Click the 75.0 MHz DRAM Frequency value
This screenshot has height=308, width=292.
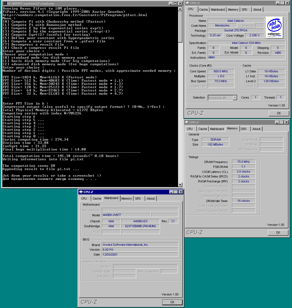[x=244, y=162]
